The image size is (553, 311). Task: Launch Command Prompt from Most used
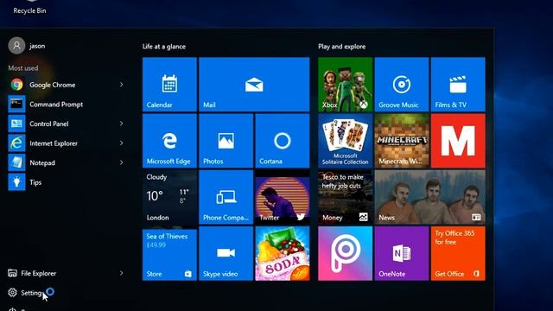(67, 104)
